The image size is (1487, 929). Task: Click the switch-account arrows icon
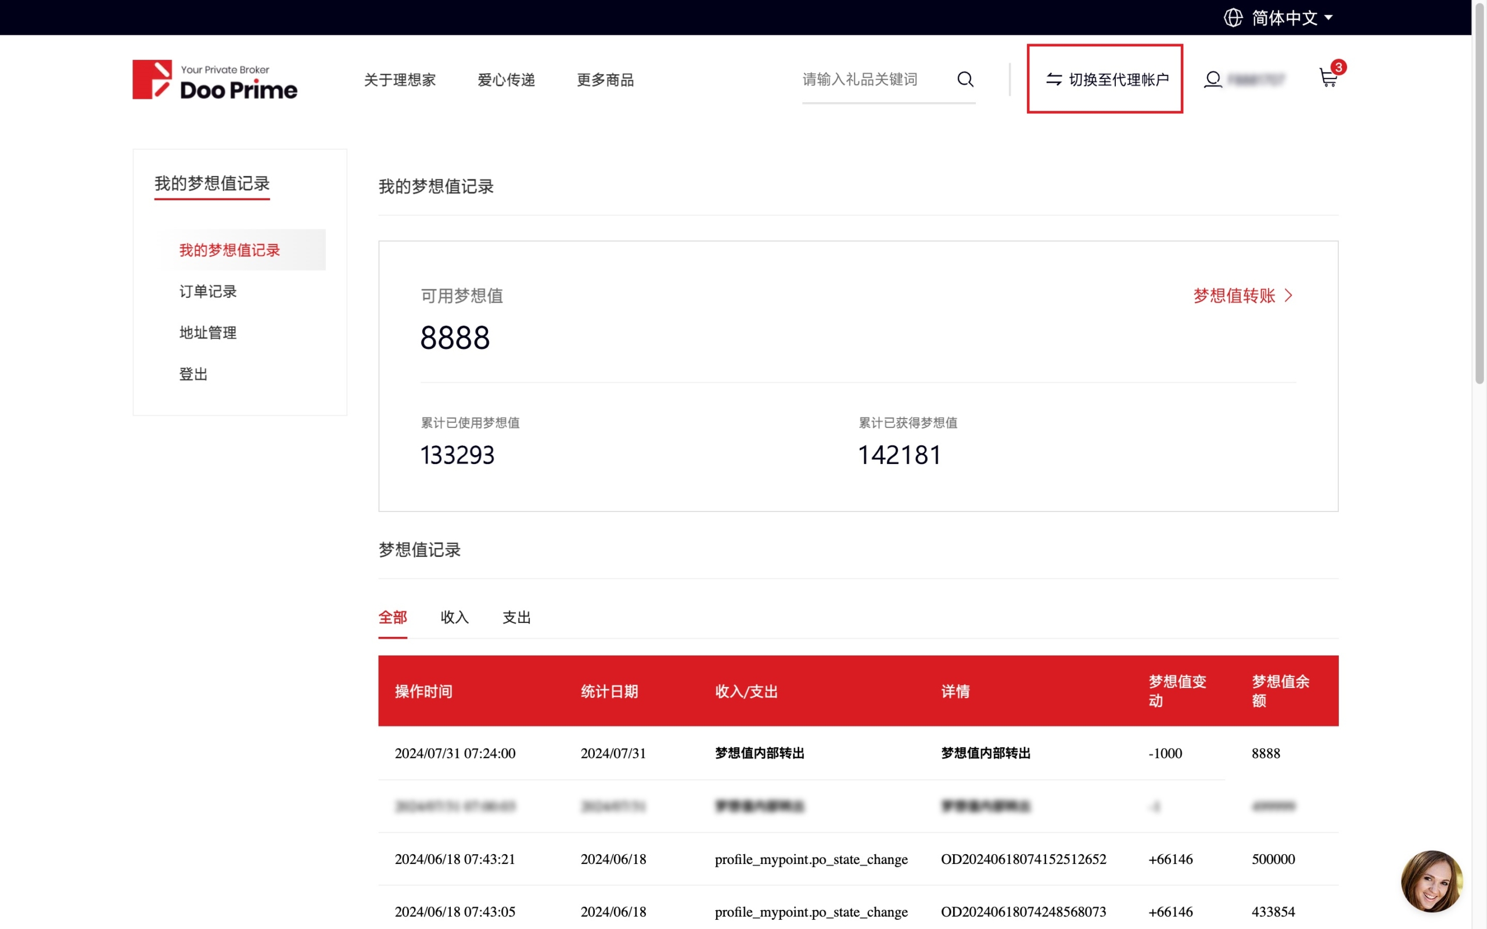tap(1054, 80)
